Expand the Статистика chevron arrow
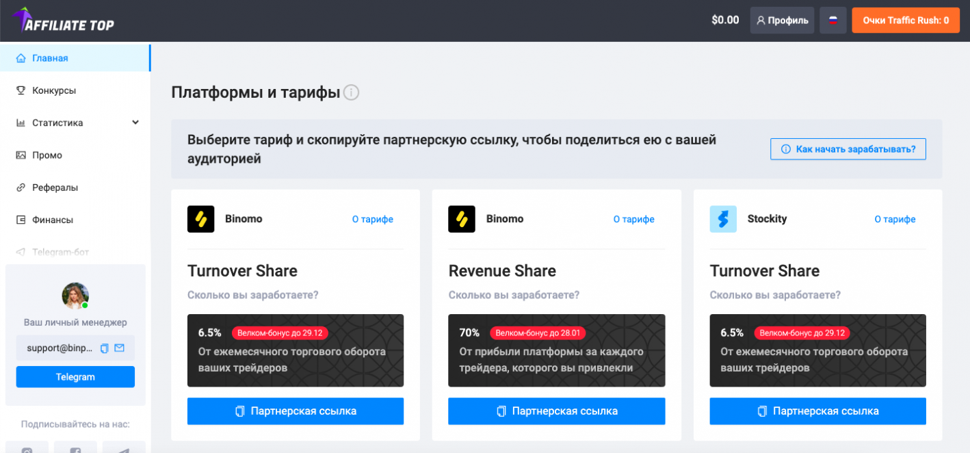This screenshot has width=970, height=453. point(135,122)
